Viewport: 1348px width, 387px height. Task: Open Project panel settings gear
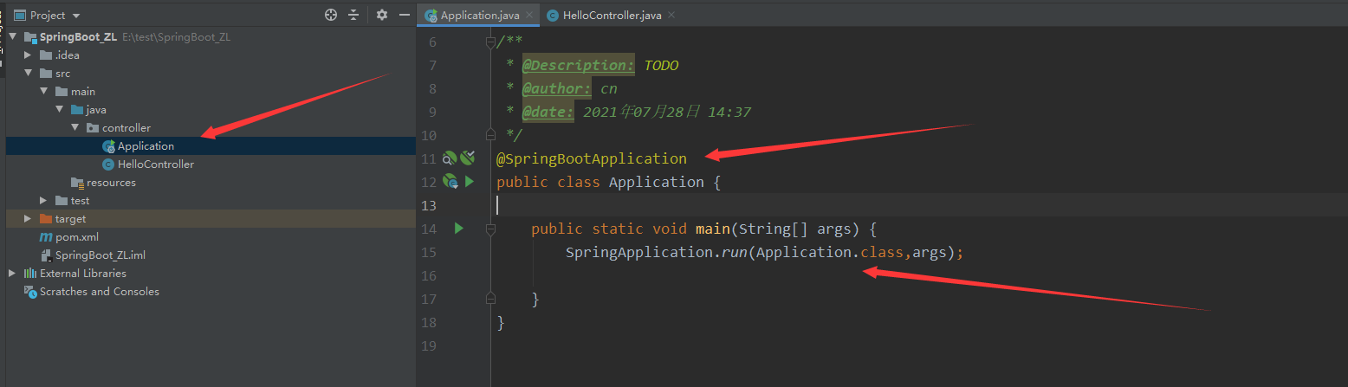pos(382,15)
